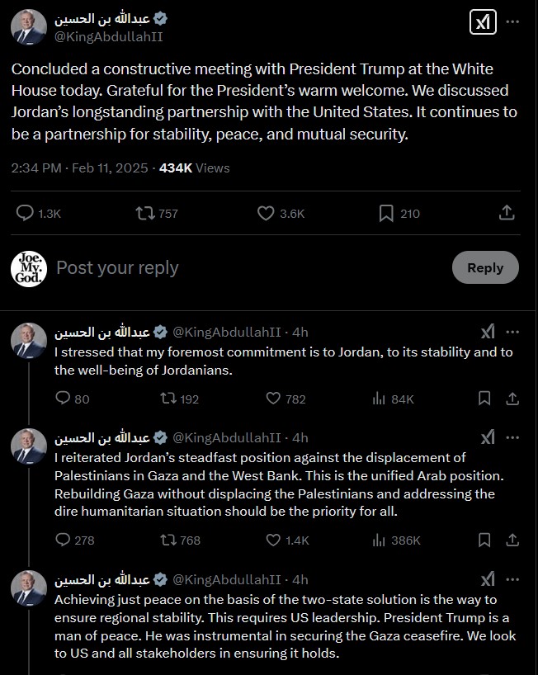Image resolution: width=538 pixels, height=675 pixels.
Task: Bookmark the main post showing 210
Action: (399, 214)
